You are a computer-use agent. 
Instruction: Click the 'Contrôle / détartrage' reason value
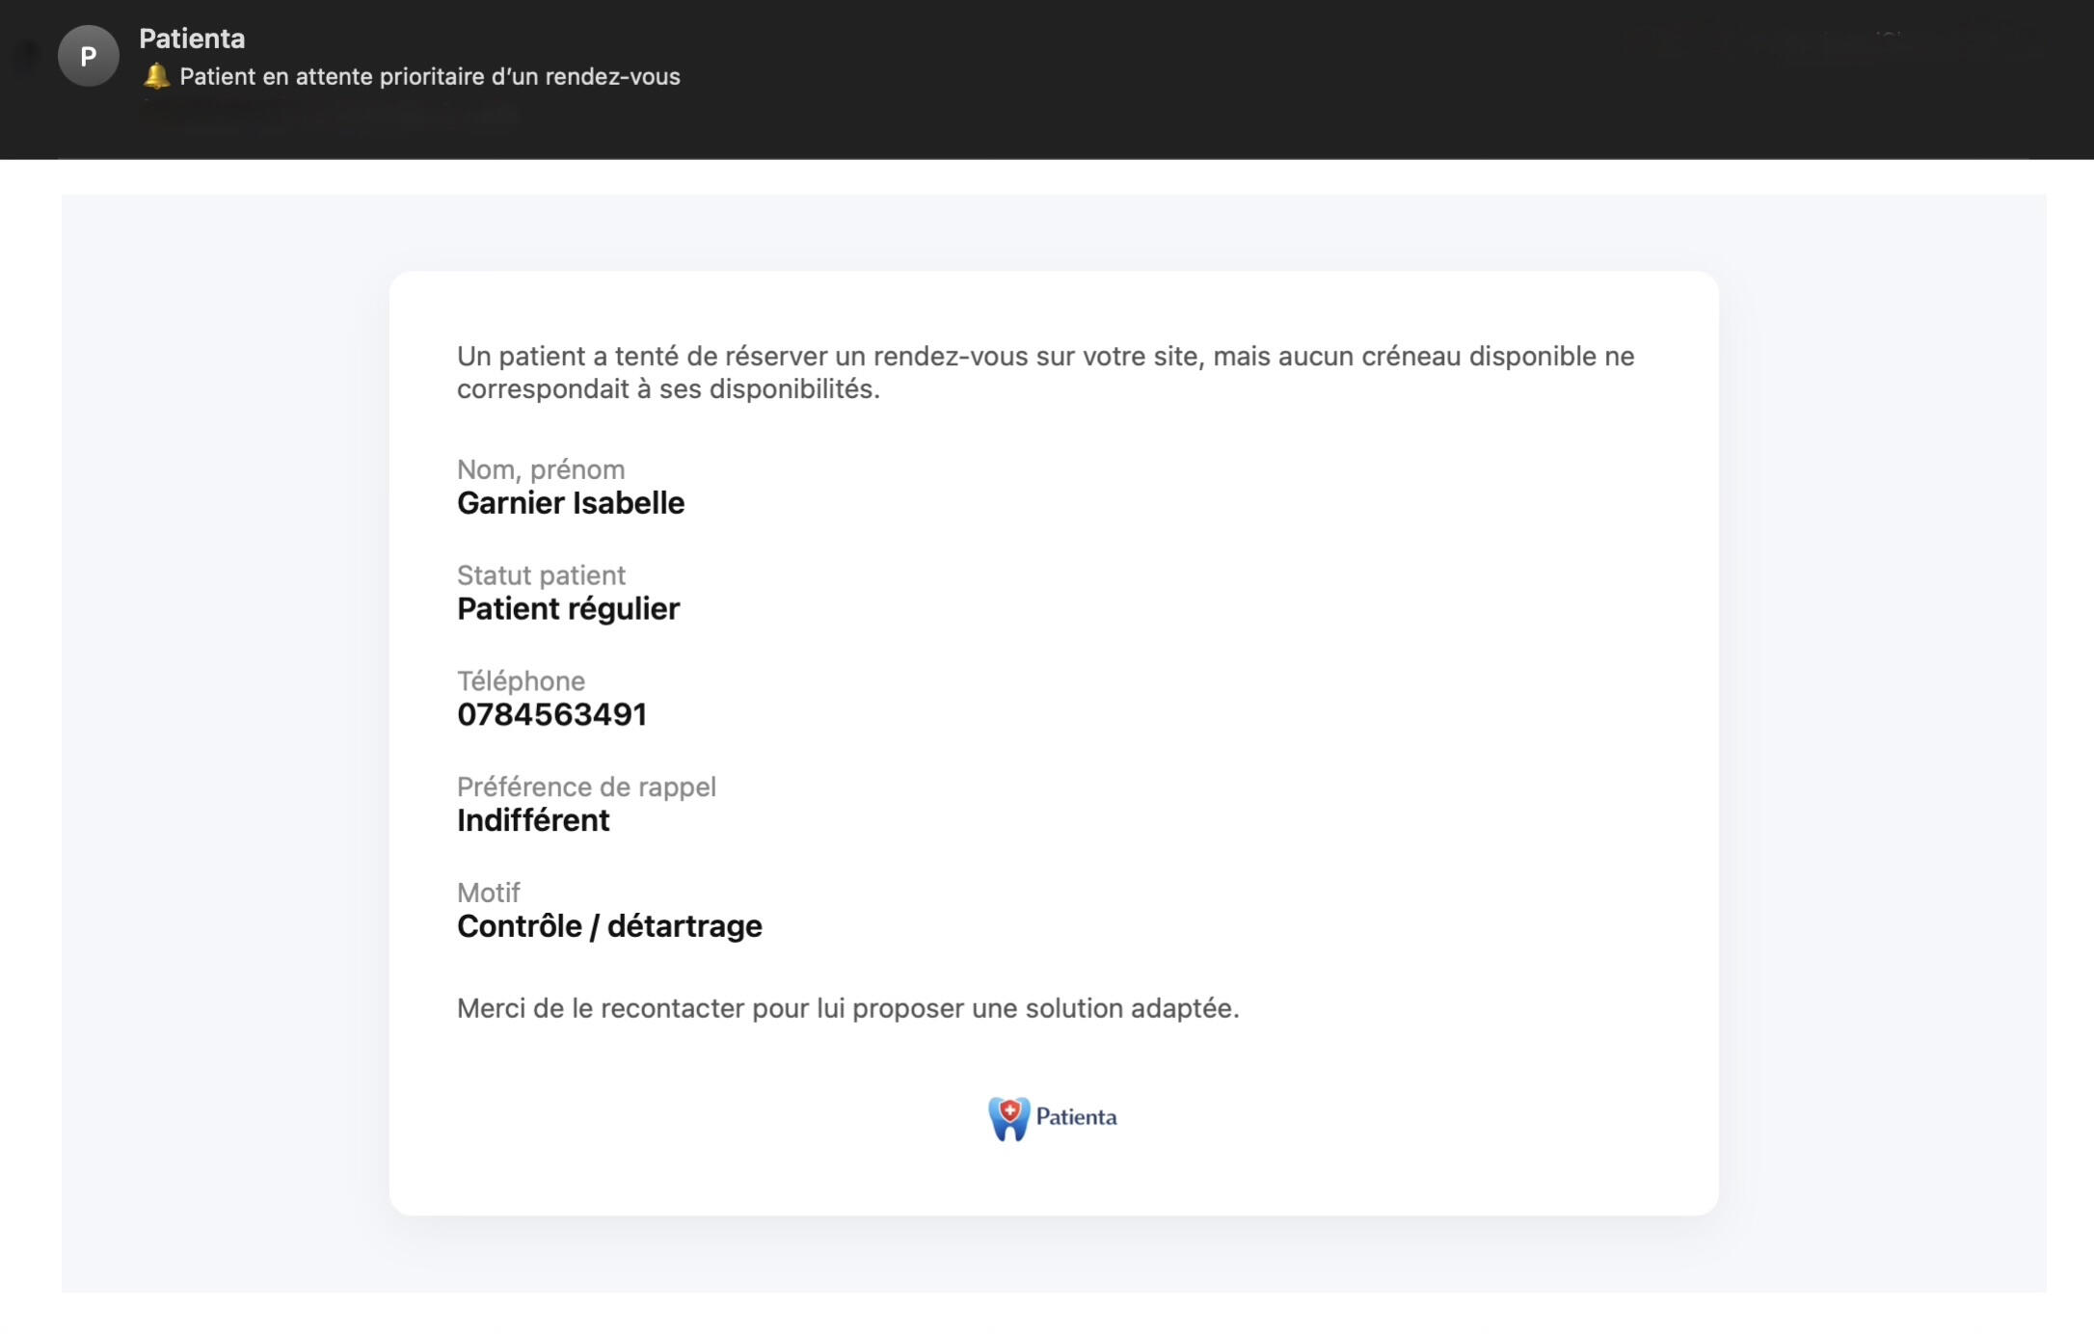[609, 926]
